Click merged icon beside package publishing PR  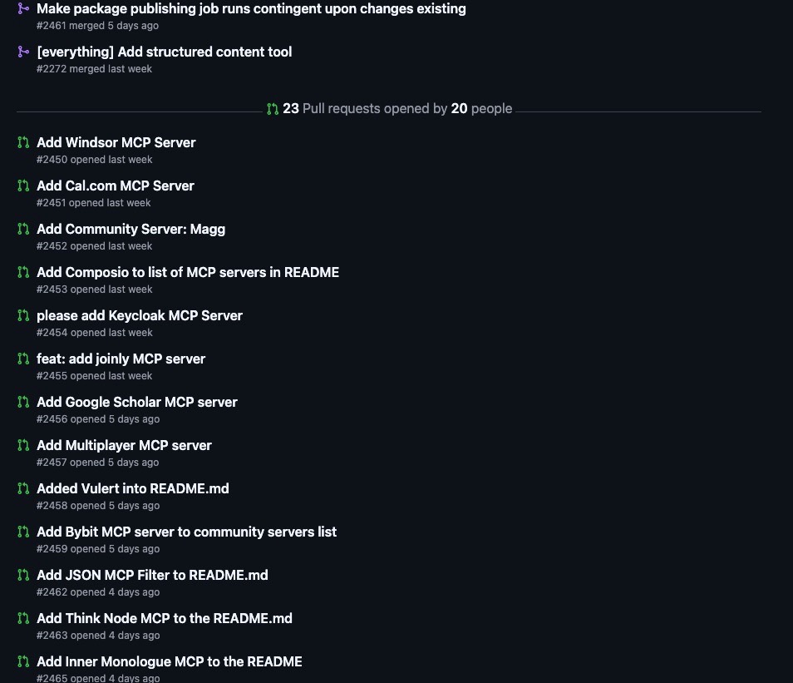click(x=23, y=8)
